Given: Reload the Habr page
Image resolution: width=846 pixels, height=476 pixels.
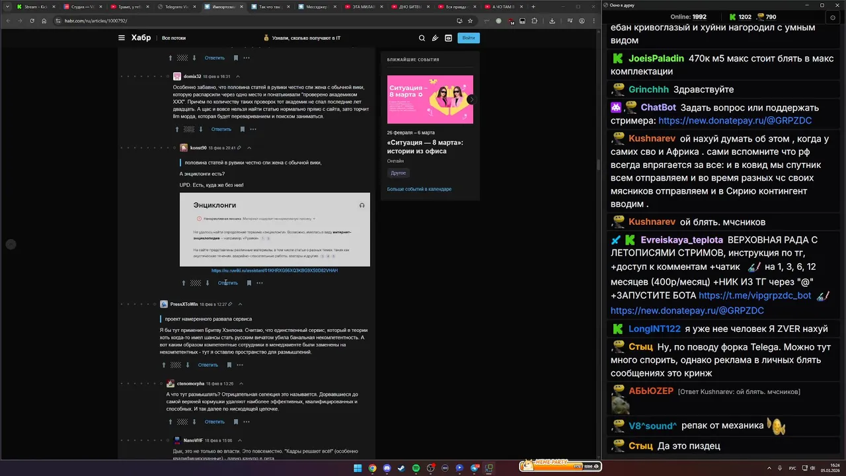Looking at the screenshot, I should 31,20.
